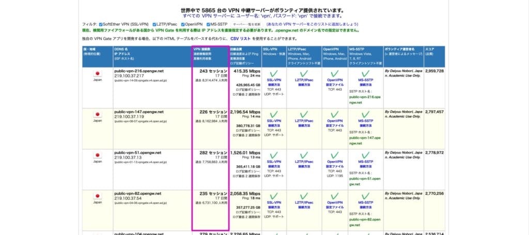Click MS-SSTP checkmark icon in public-vpn-82 row
Viewport: 529px width, 235px height.
(365, 196)
